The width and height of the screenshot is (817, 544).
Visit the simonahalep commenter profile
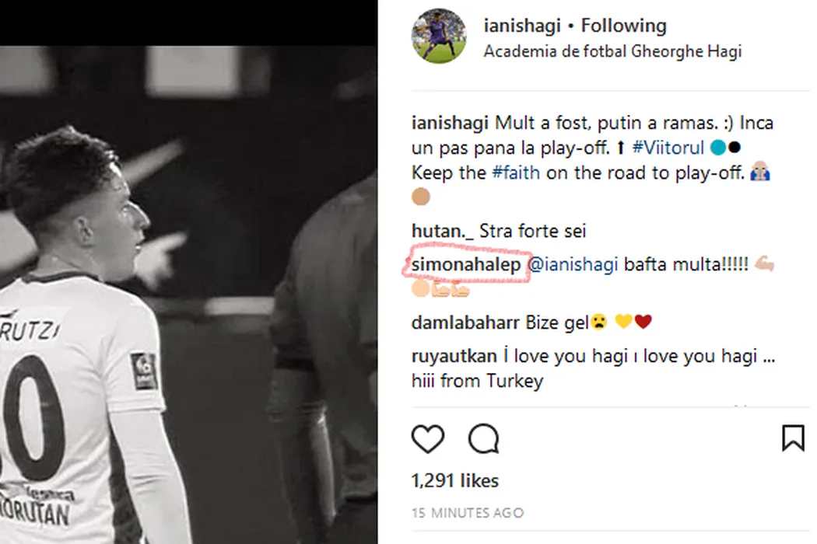click(466, 265)
